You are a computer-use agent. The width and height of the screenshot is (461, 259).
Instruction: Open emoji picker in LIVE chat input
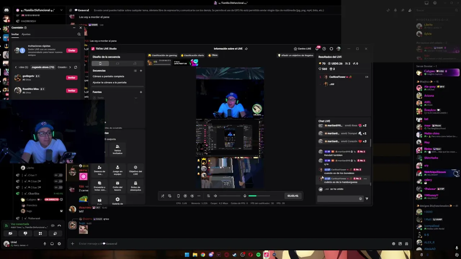(361, 199)
